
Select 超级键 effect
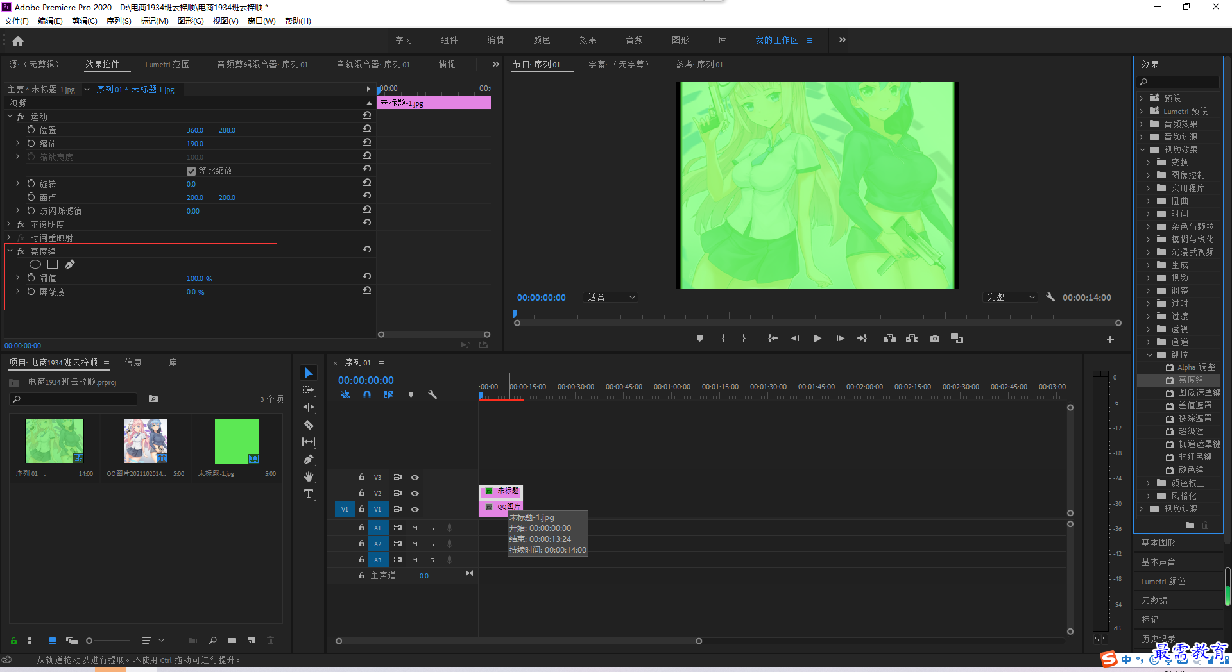1191,431
